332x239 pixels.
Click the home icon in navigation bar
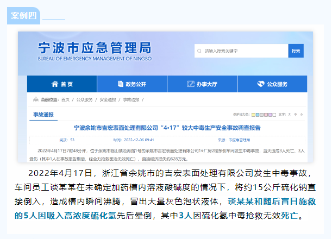click(x=54, y=84)
